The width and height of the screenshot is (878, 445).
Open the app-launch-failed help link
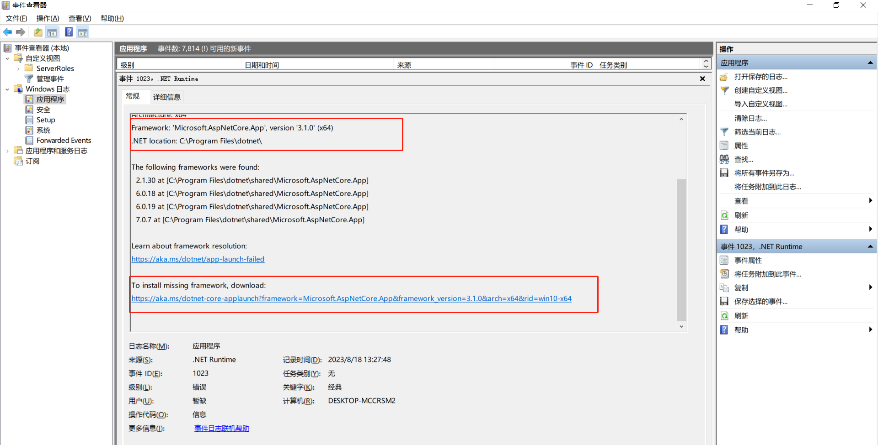point(198,259)
